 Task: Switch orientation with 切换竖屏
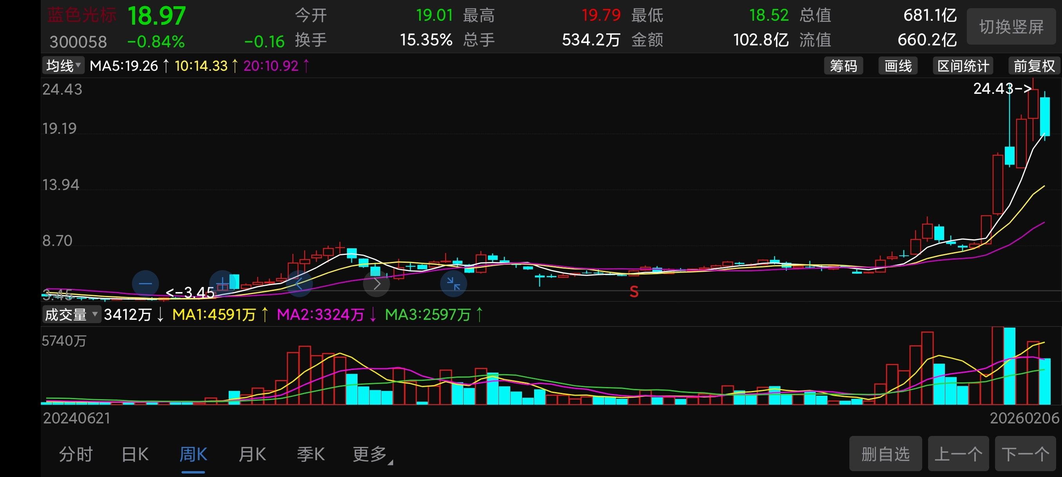[1011, 27]
